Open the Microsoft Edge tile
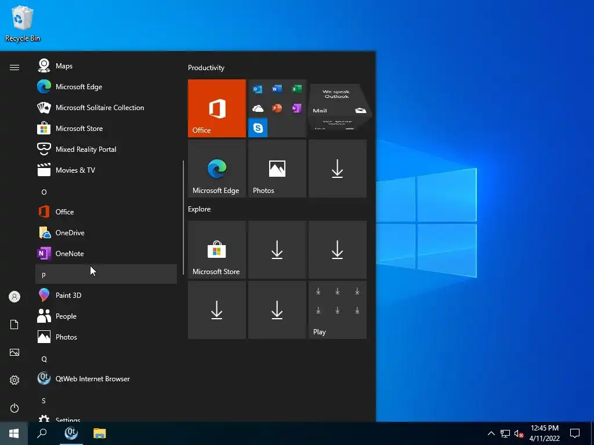 pos(217,169)
